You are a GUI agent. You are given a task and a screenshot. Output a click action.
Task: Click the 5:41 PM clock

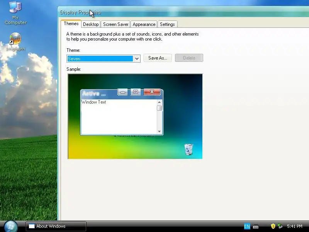click(295, 226)
